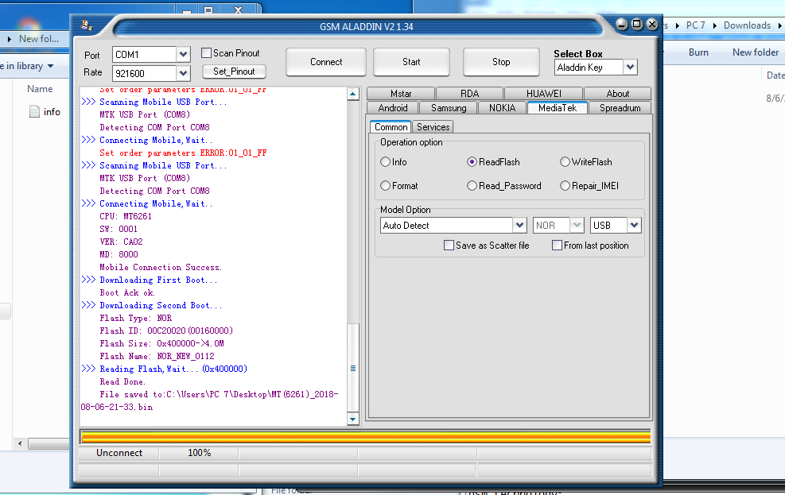The height and width of the screenshot is (495, 785).
Task: Click the GSM Aladdin app icon in title bar
Action: pos(87,25)
